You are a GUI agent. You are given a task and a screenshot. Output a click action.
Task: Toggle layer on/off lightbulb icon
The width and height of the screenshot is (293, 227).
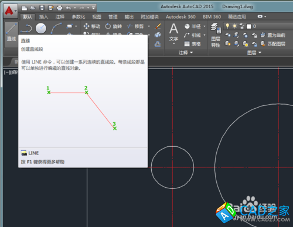(x=227, y=26)
